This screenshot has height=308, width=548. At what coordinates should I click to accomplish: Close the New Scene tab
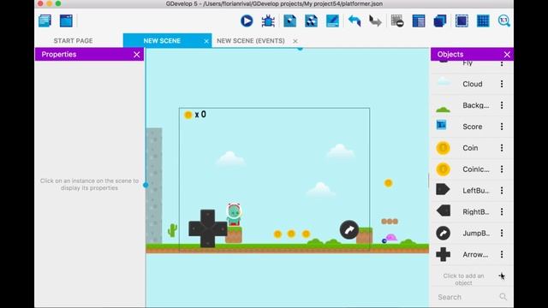pos(206,41)
